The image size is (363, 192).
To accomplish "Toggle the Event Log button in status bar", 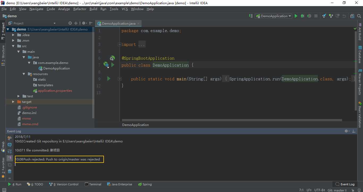I will pyautogui.click(x=345, y=184).
